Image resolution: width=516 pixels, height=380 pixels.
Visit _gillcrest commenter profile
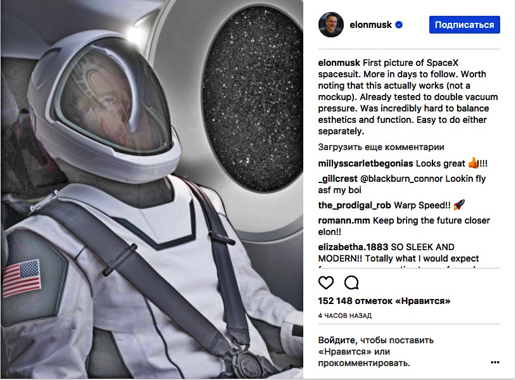coord(337,179)
